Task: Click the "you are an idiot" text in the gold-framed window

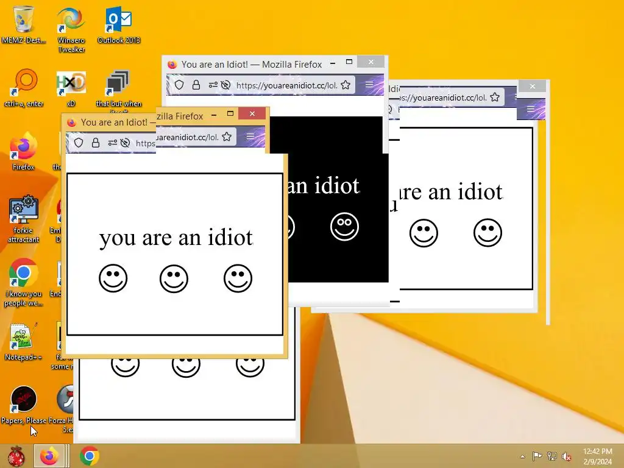Action: 176,238
